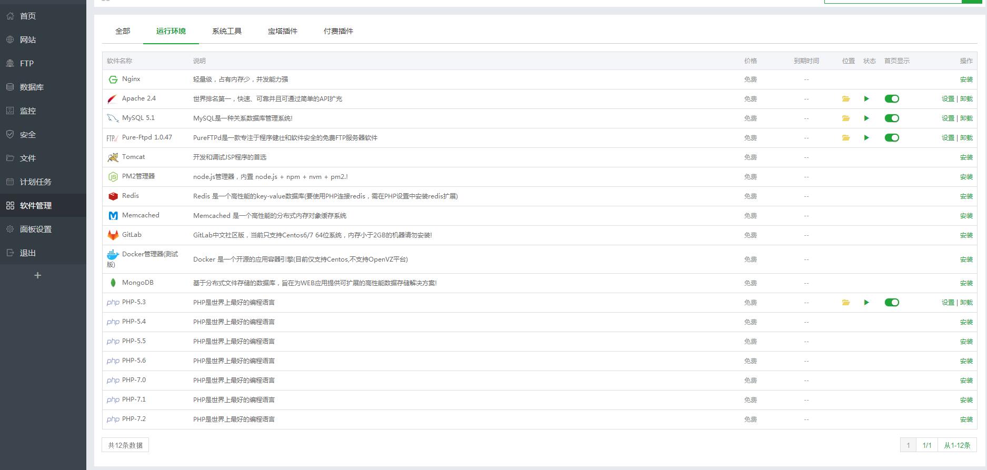
Task: Click the 软件名称 column header
Action: coord(119,61)
